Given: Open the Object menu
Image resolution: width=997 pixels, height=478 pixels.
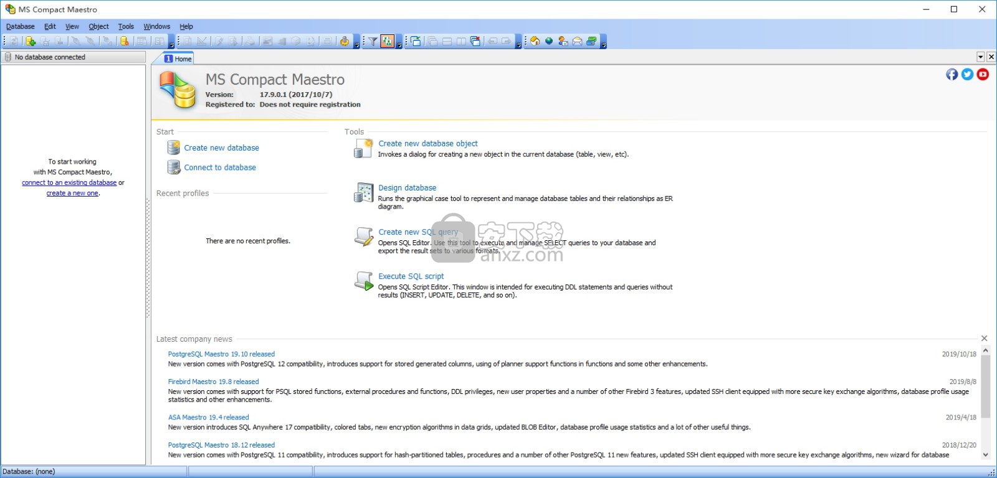Looking at the screenshot, I should pyautogui.click(x=98, y=26).
